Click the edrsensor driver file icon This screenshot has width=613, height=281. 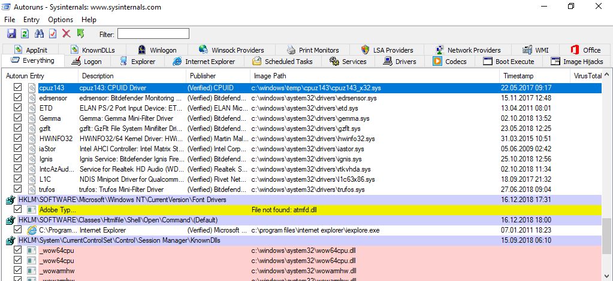pyautogui.click(x=32, y=98)
